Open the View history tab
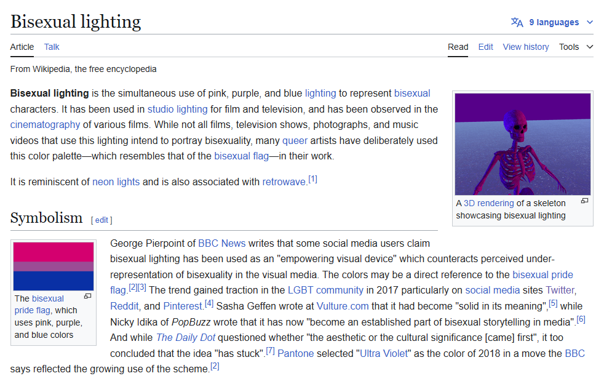The width and height of the screenshot is (612, 384). (526, 47)
